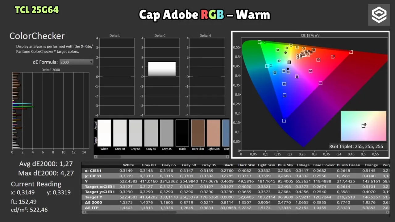Click the "Target x:CIE31" row header
This screenshot has height=222, width=395.
click(100, 187)
